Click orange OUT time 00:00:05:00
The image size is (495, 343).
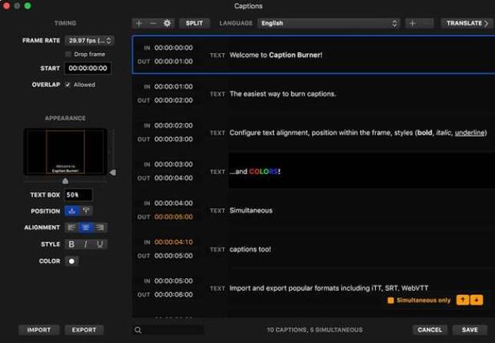[x=174, y=217]
